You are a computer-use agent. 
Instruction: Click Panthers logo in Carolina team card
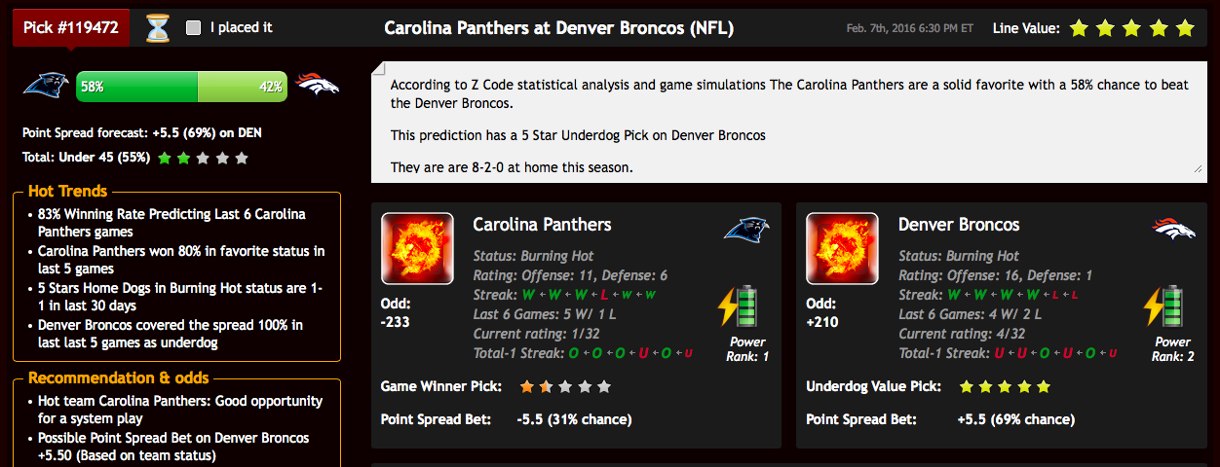point(746,230)
